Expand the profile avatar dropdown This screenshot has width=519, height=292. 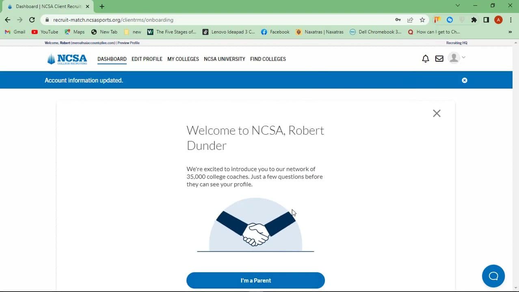pos(456,58)
